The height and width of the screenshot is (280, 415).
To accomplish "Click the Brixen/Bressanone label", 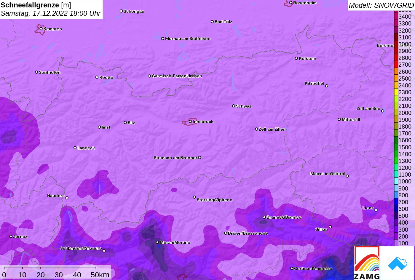I will pos(248,233).
